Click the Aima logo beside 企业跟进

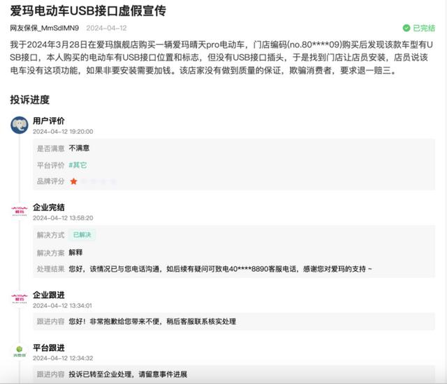20,299
